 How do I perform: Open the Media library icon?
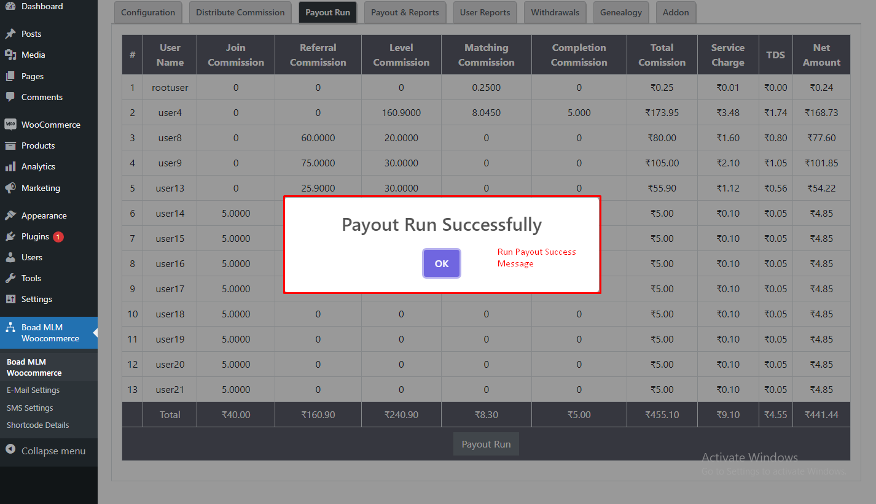coord(12,55)
